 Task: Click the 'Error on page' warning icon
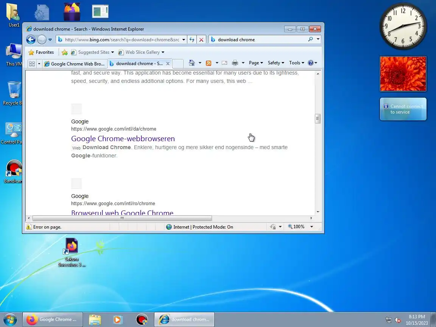(x=29, y=227)
